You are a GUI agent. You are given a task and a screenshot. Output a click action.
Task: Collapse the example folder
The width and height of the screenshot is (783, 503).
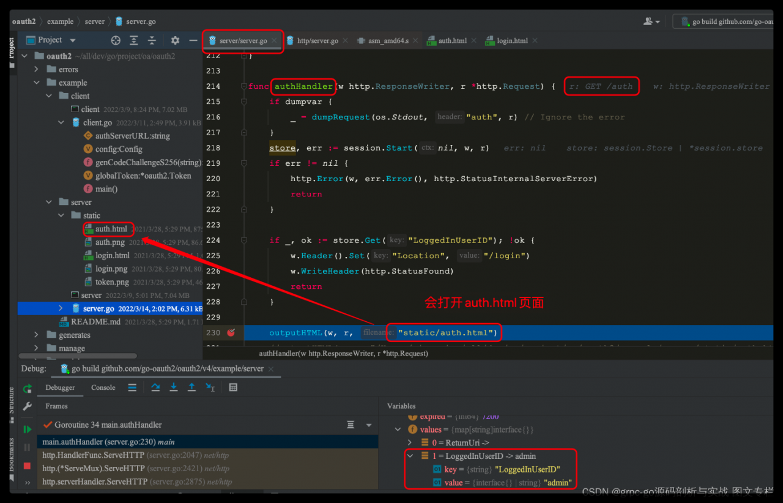pos(37,83)
